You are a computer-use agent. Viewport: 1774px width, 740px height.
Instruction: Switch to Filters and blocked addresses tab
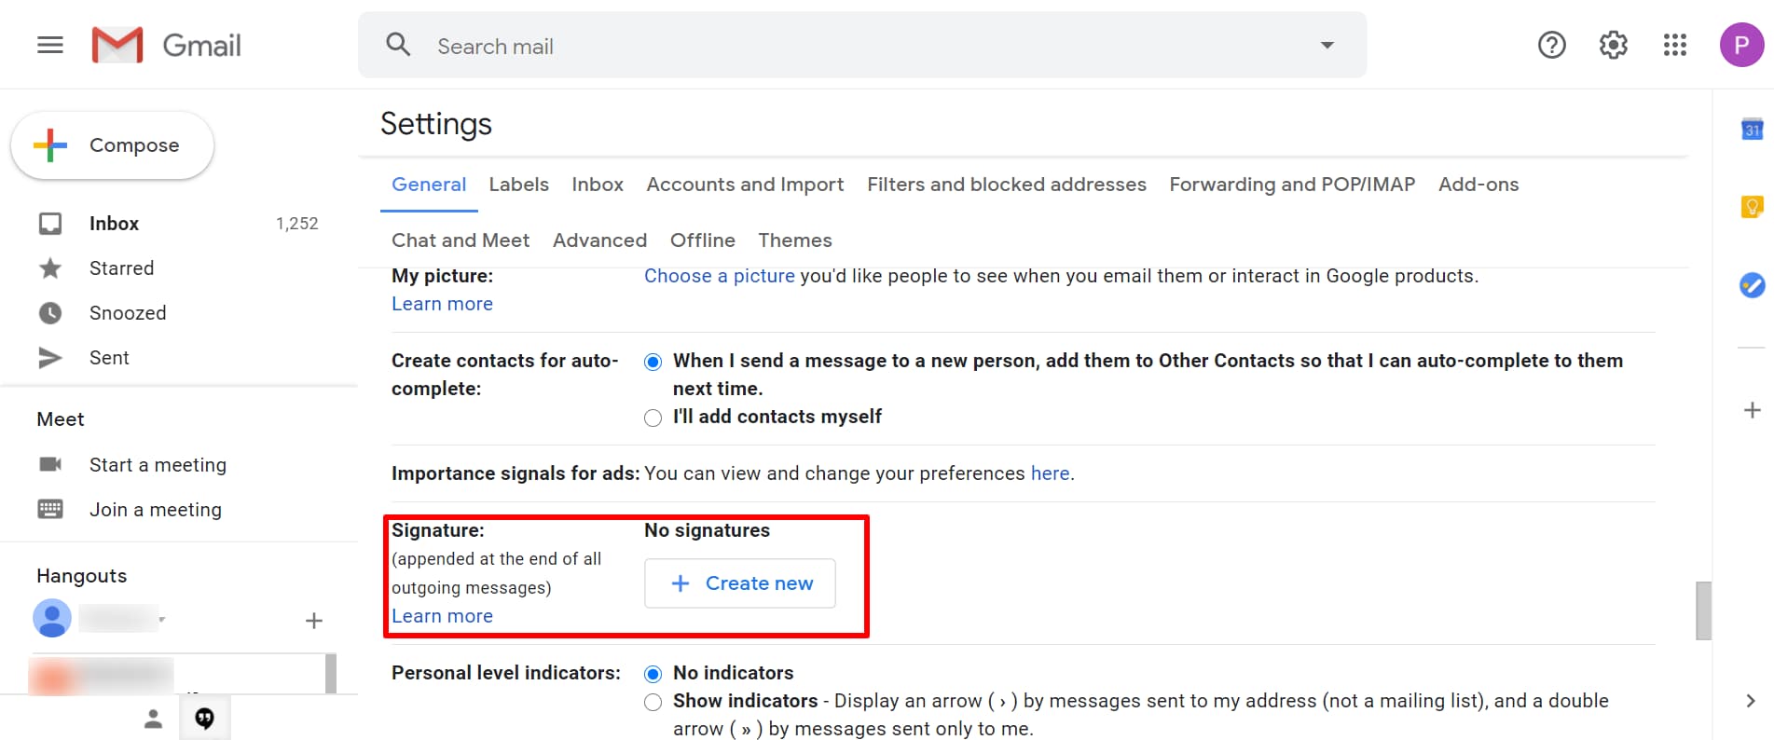click(1006, 185)
